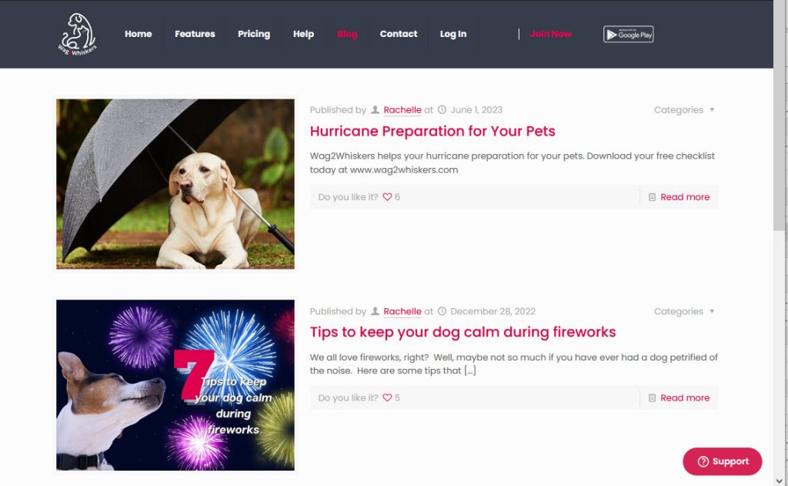Click the document icon beside first Read more

pos(652,196)
